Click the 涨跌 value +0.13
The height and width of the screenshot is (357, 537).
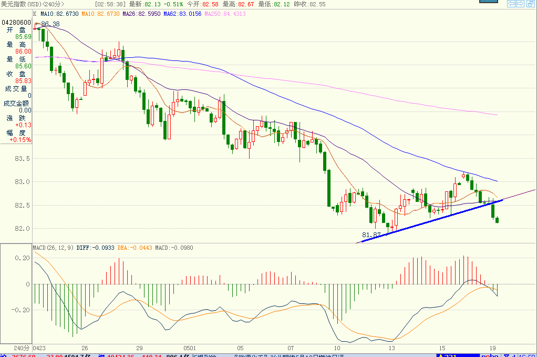23,125
